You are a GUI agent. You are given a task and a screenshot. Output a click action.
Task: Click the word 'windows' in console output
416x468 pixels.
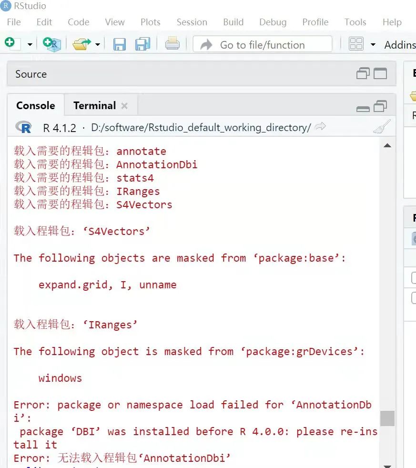click(x=60, y=378)
